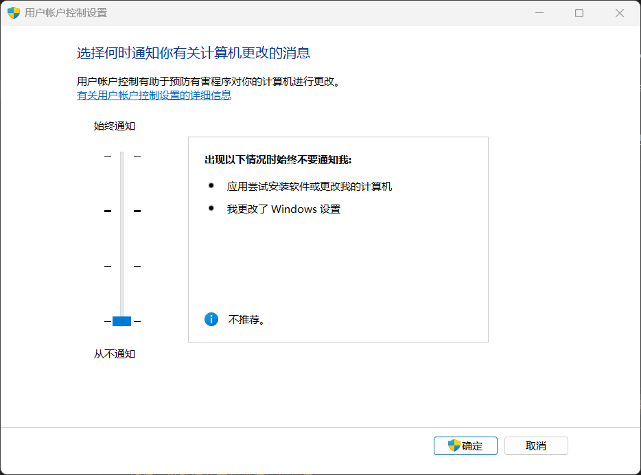Image resolution: width=641 pixels, height=475 pixels.
Task: Click the 确定 button to confirm
Action: pos(465,445)
